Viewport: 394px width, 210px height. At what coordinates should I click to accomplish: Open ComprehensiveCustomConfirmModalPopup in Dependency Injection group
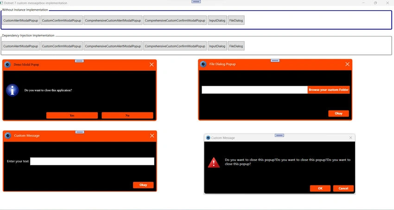[175, 46]
